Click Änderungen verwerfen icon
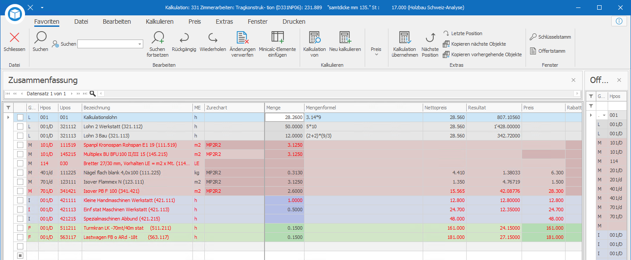This screenshot has width=631, height=260. (243, 37)
